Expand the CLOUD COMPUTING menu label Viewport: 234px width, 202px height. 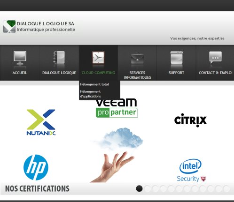[98, 73]
